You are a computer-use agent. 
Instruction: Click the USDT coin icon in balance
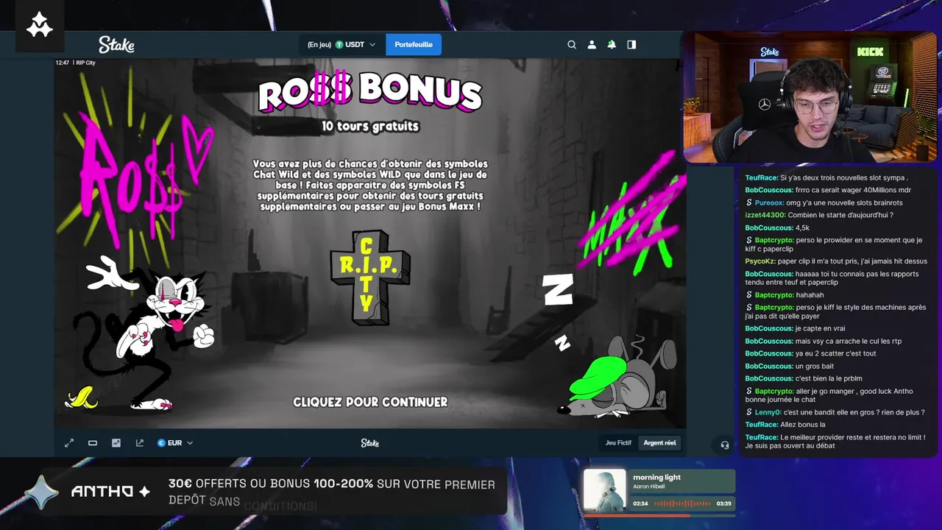[x=339, y=45]
